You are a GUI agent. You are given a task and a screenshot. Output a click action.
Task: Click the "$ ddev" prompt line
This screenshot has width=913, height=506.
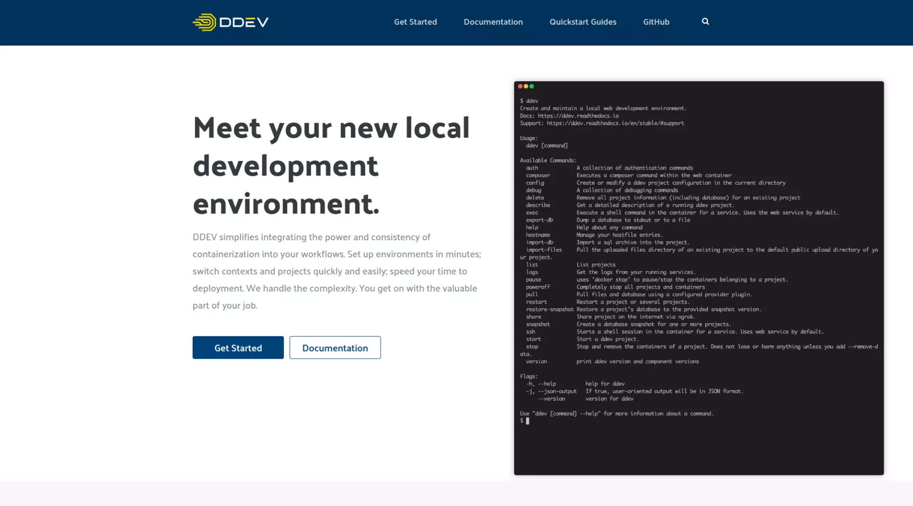click(529, 101)
